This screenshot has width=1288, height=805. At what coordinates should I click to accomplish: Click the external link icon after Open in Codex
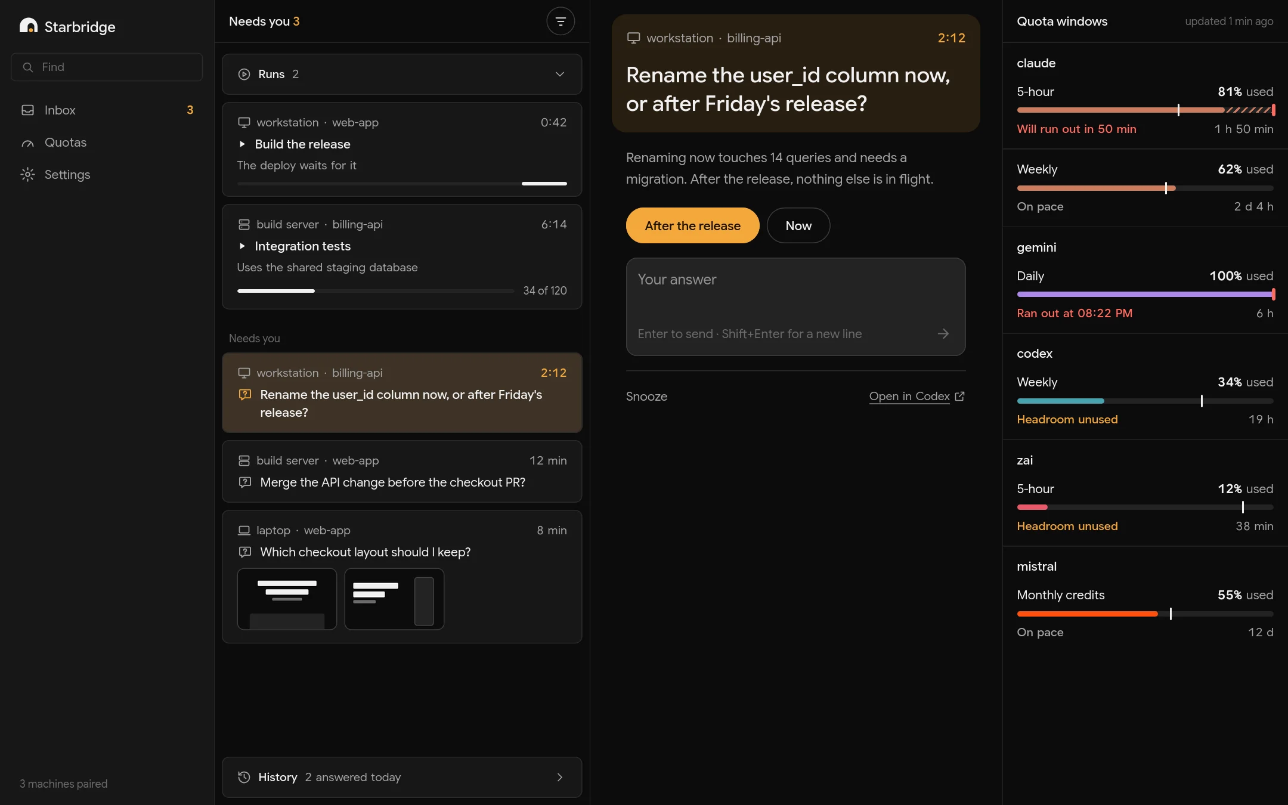tap(959, 397)
